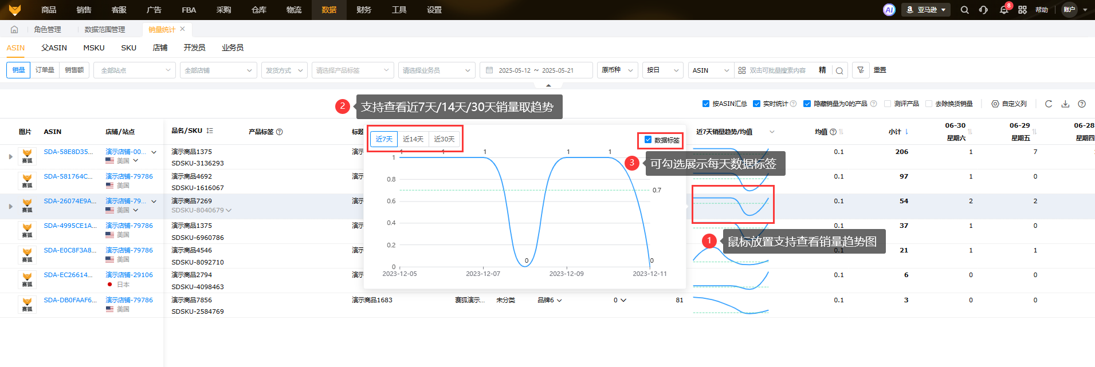Open the ASIN search type dropdown

coord(711,70)
